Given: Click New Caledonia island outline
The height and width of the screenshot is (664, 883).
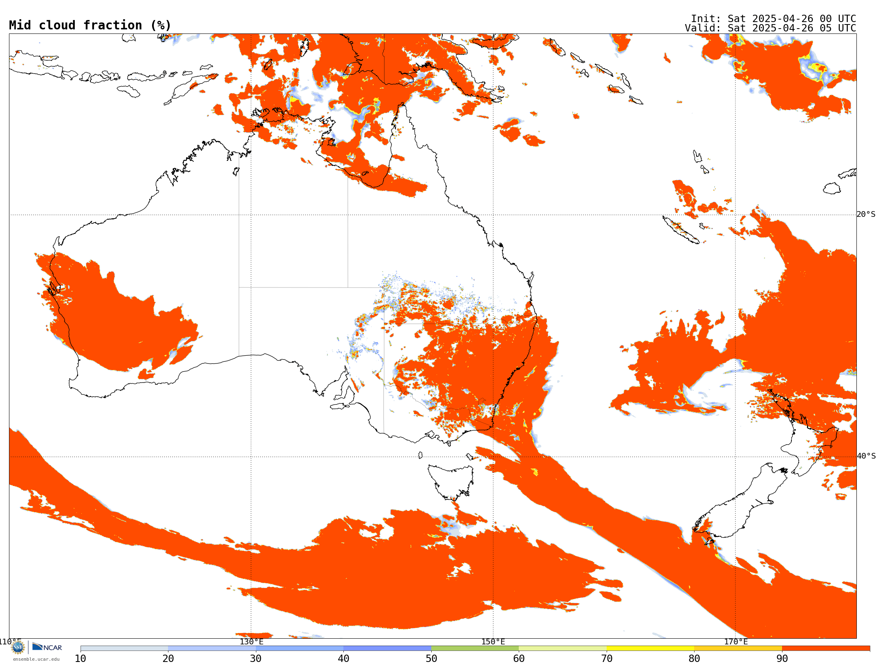Looking at the screenshot, I should tap(681, 230).
